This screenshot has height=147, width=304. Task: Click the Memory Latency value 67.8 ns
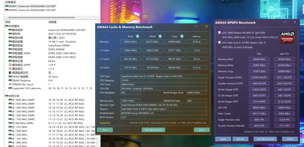(x=196, y=42)
